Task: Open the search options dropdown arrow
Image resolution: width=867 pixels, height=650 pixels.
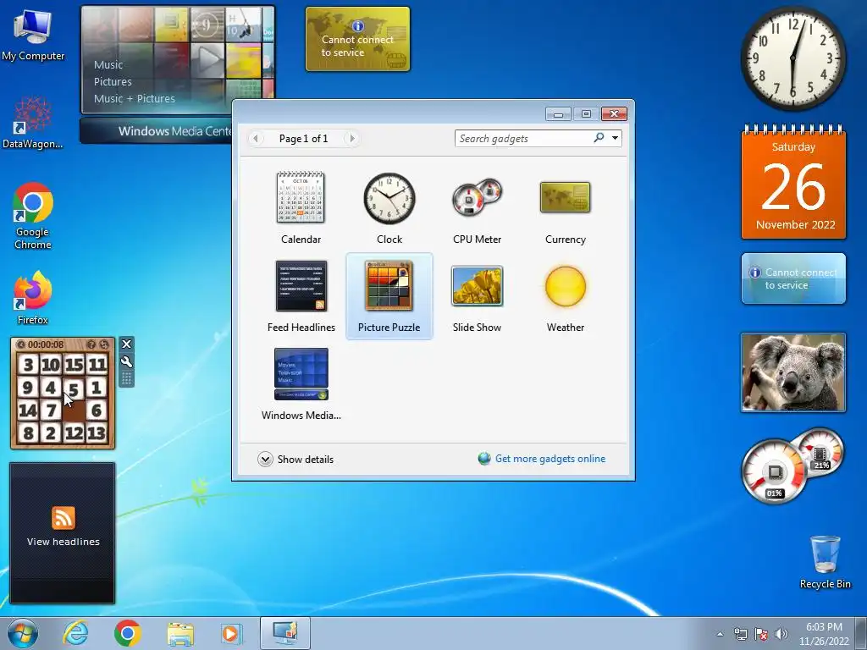Action: [x=615, y=138]
